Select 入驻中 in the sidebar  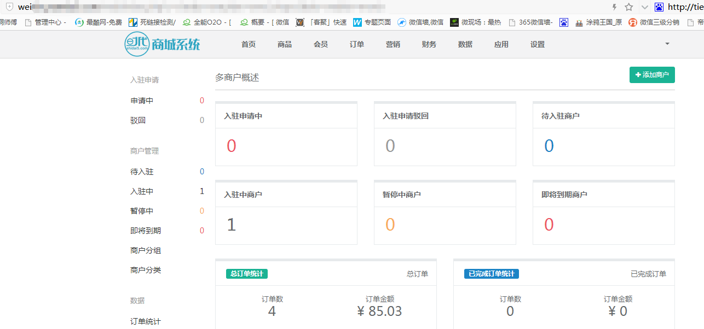point(142,191)
